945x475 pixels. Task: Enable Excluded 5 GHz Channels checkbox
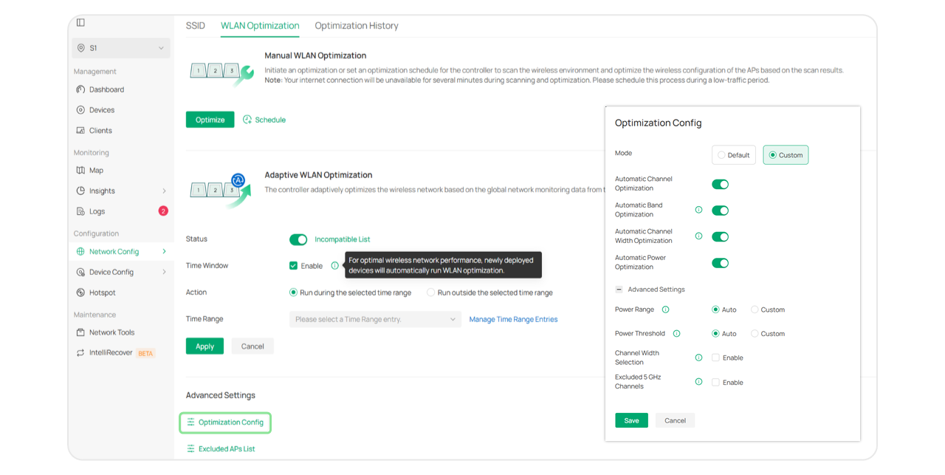715,383
